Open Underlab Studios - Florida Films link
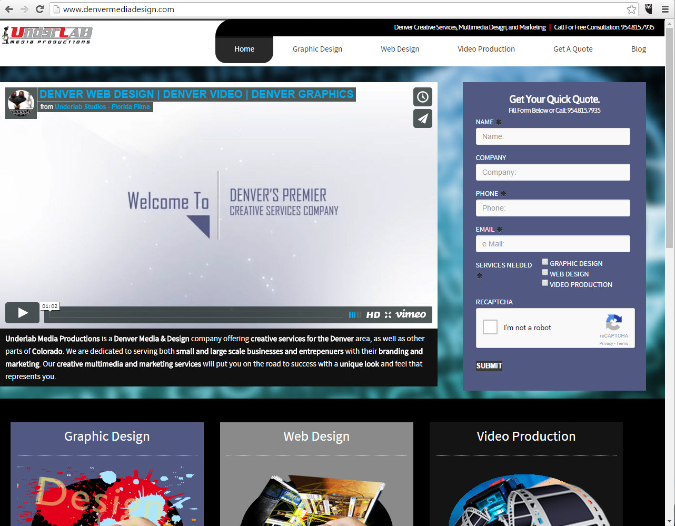The width and height of the screenshot is (675, 526). [102, 107]
